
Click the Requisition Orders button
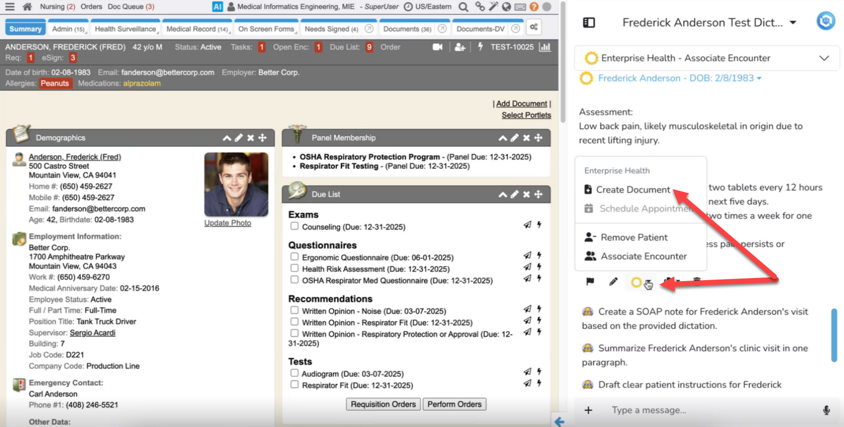click(x=383, y=404)
